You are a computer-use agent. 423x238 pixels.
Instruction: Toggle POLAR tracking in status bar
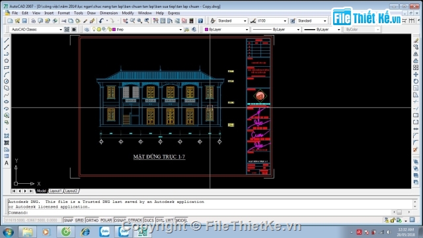(106, 220)
